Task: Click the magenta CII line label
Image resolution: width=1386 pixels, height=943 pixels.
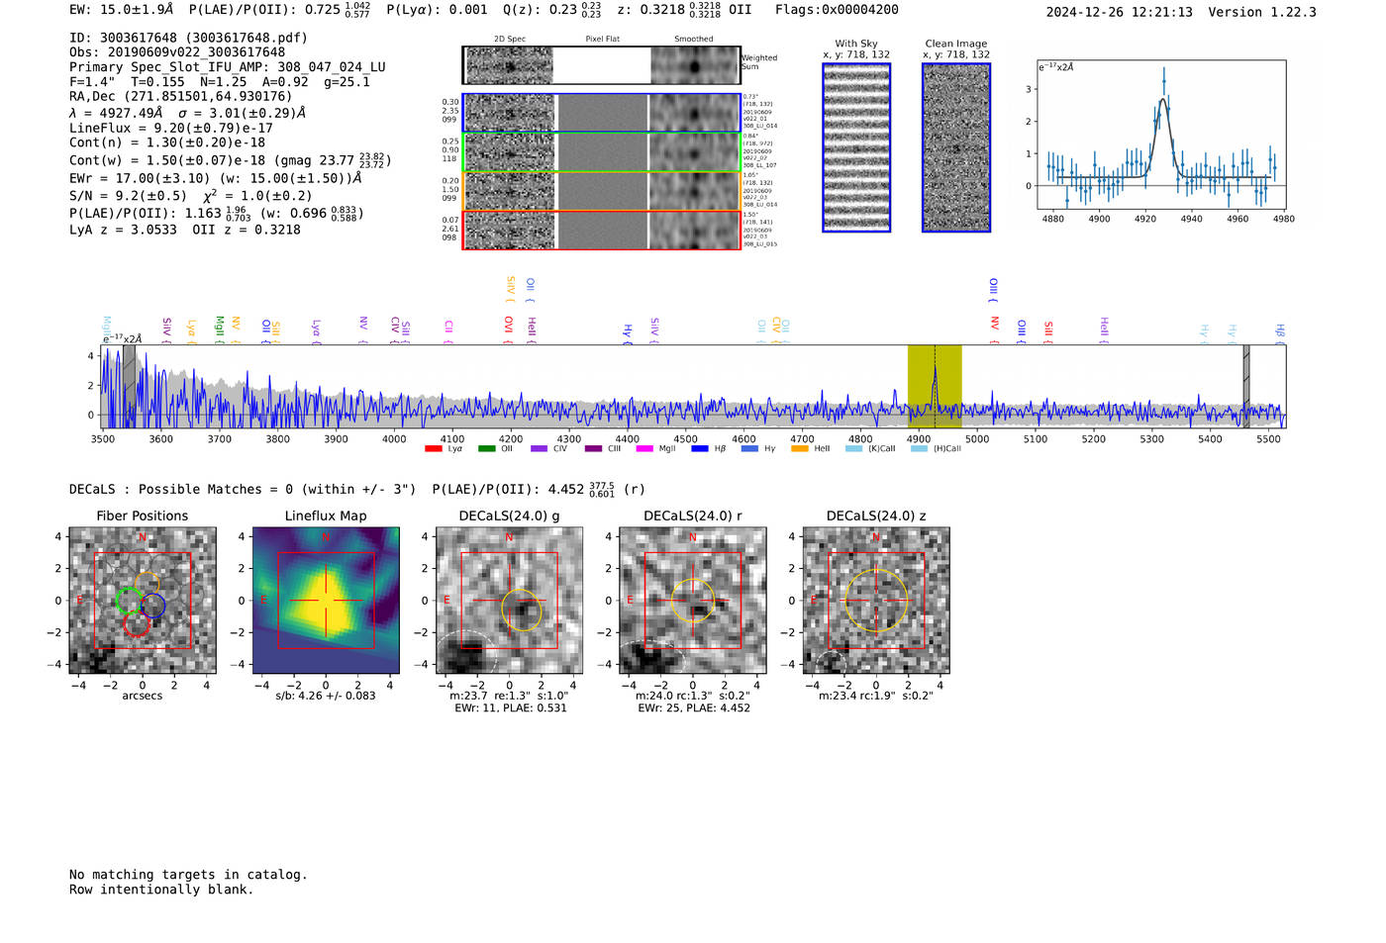Action: pos(448,330)
